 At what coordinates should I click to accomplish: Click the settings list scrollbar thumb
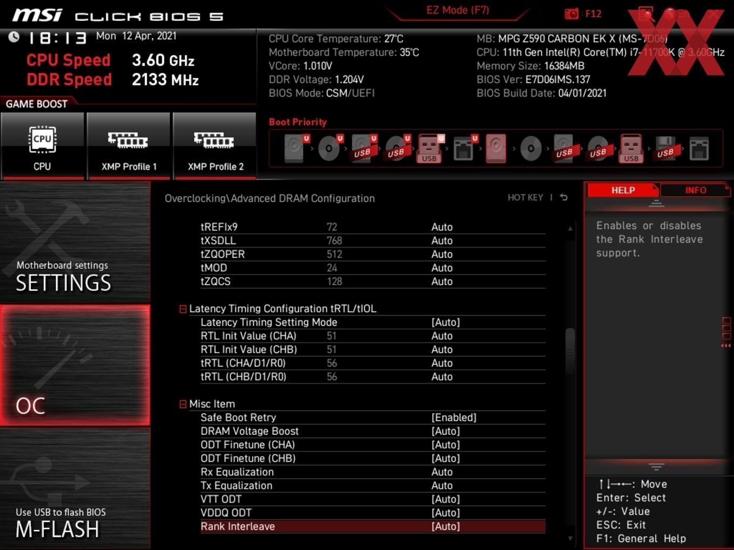(x=570, y=350)
